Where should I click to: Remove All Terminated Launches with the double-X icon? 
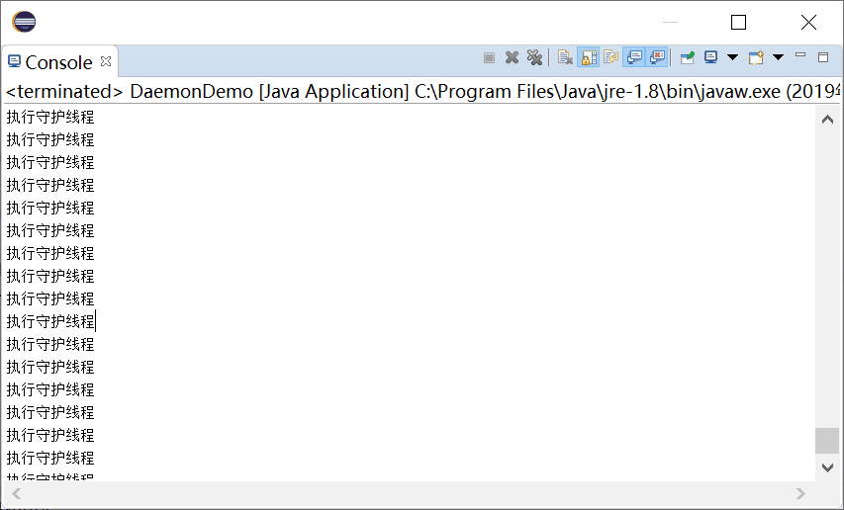point(534,57)
